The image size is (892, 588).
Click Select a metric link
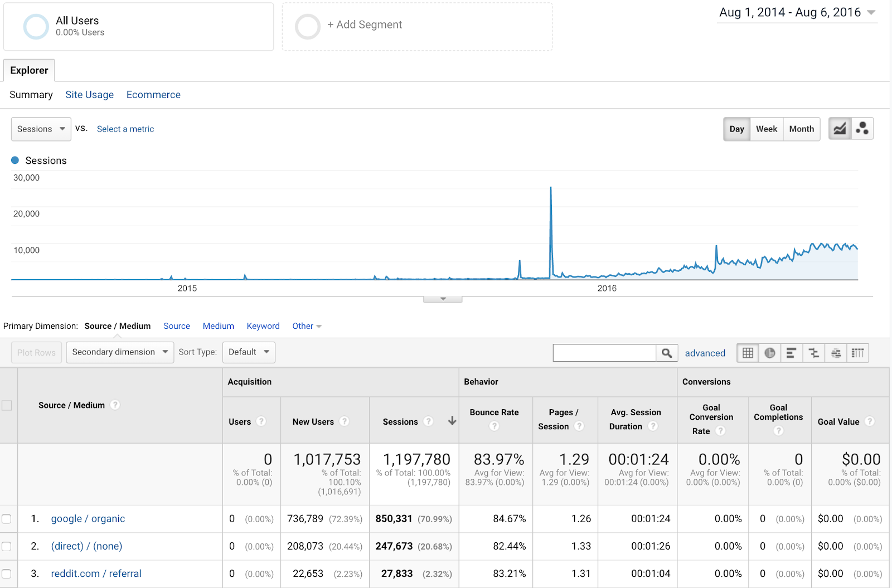(x=125, y=129)
